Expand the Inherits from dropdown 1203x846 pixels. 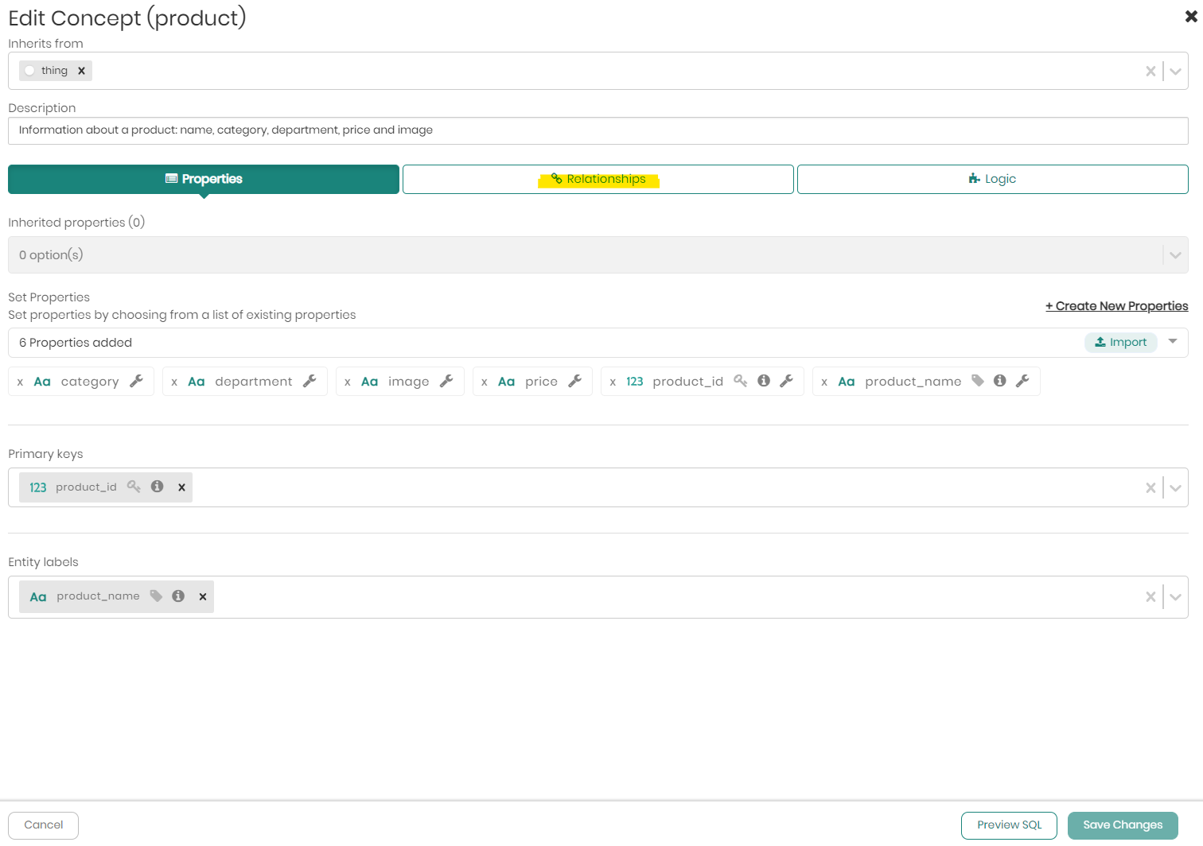coord(1175,72)
